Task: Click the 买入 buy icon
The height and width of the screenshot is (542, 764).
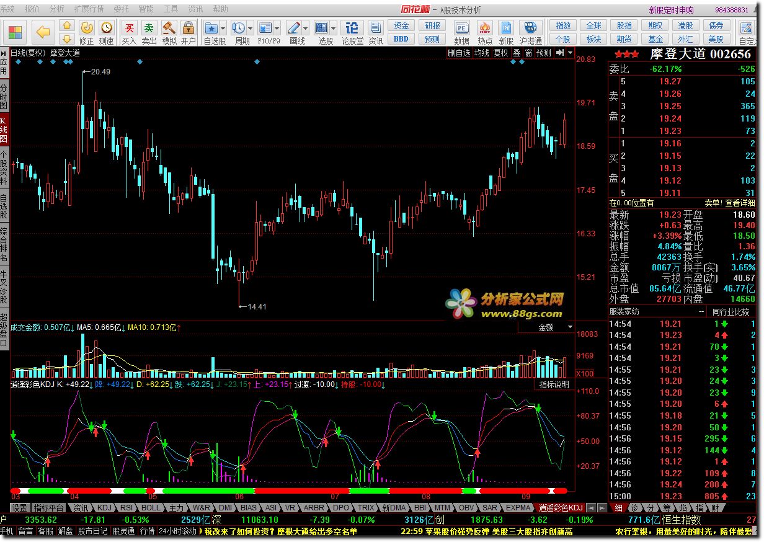Action: click(x=129, y=27)
